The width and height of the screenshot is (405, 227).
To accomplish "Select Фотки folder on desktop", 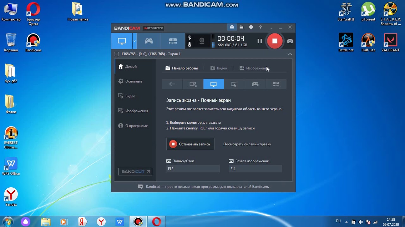I will 11,105.
